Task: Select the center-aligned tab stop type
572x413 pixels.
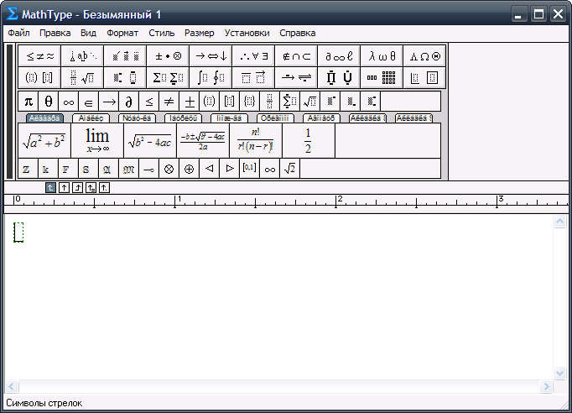Action: point(64,187)
